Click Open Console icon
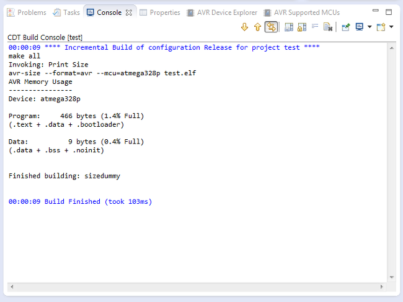Screen dimensions: 403x302 point(381,27)
